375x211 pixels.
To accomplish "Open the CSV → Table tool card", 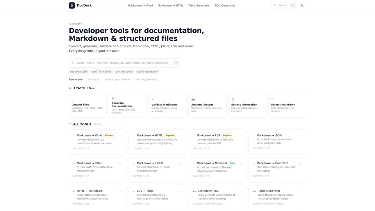I will (x=157, y=198).
